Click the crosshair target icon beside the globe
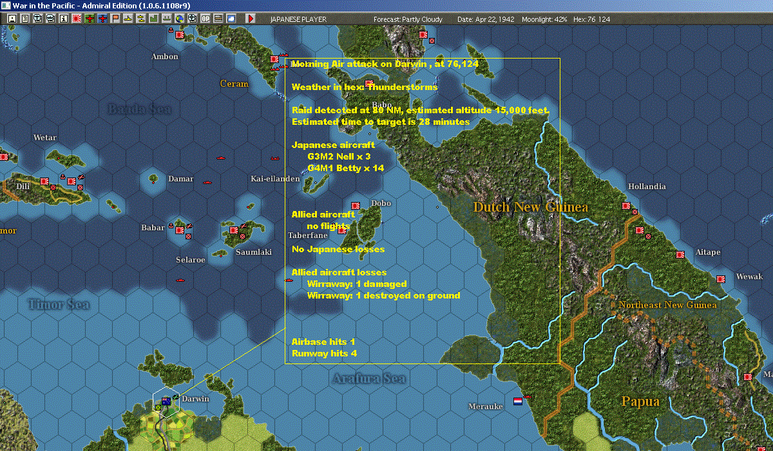Viewport: 773px width, 451px height. 192,19
